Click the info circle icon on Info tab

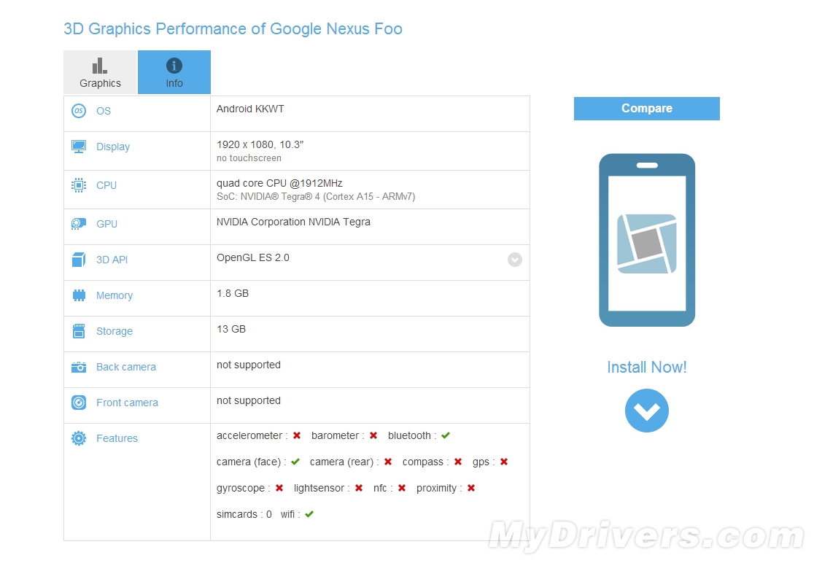(x=174, y=66)
